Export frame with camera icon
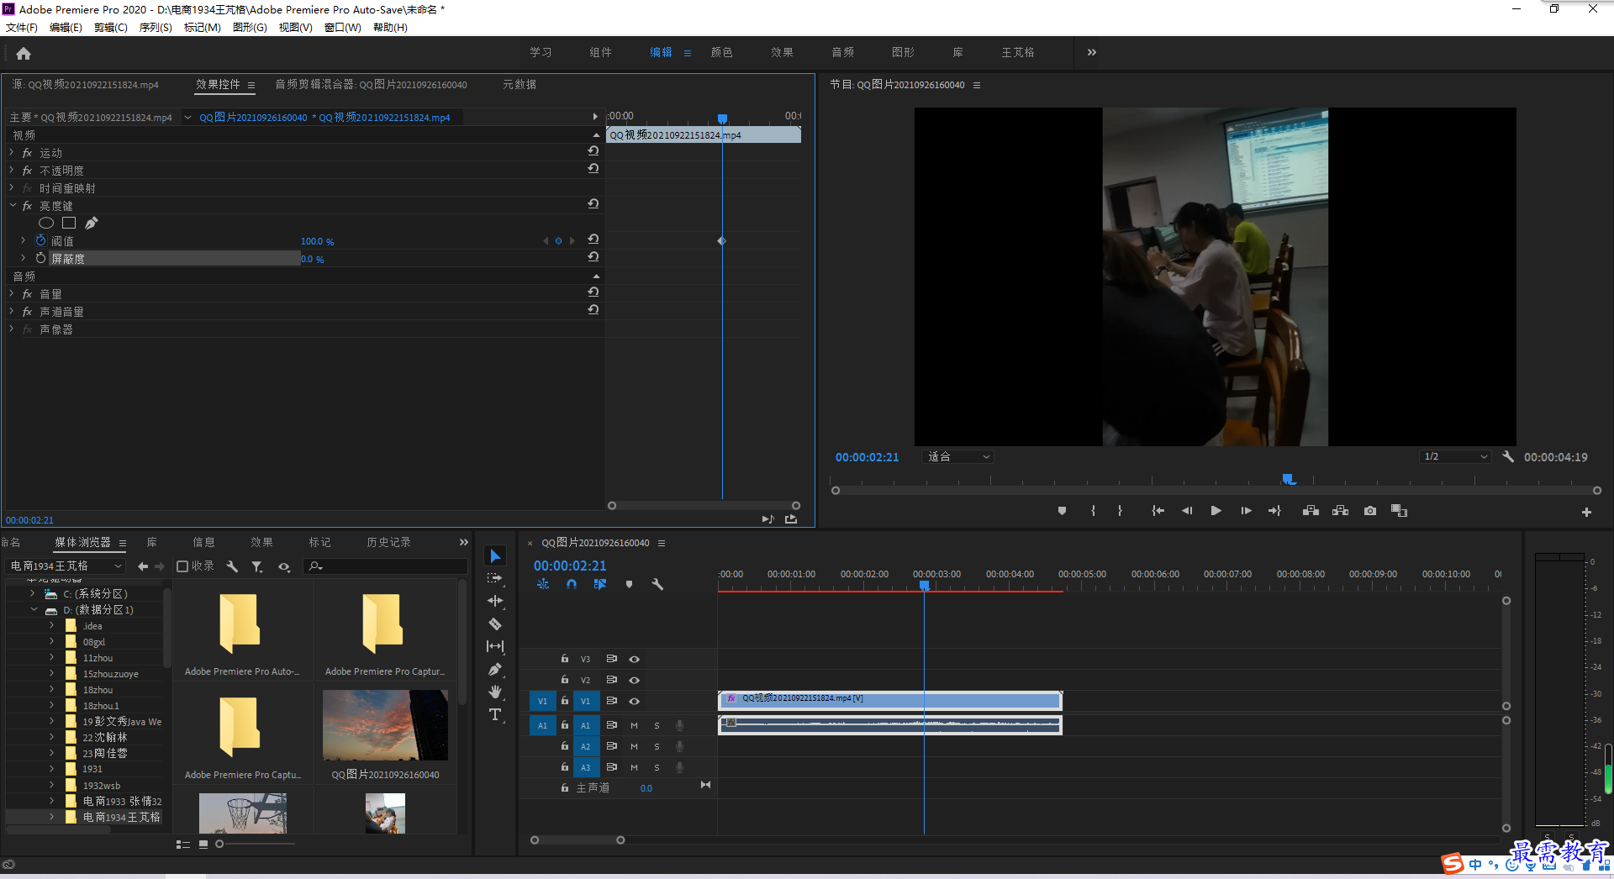The height and width of the screenshot is (879, 1614). (1370, 511)
